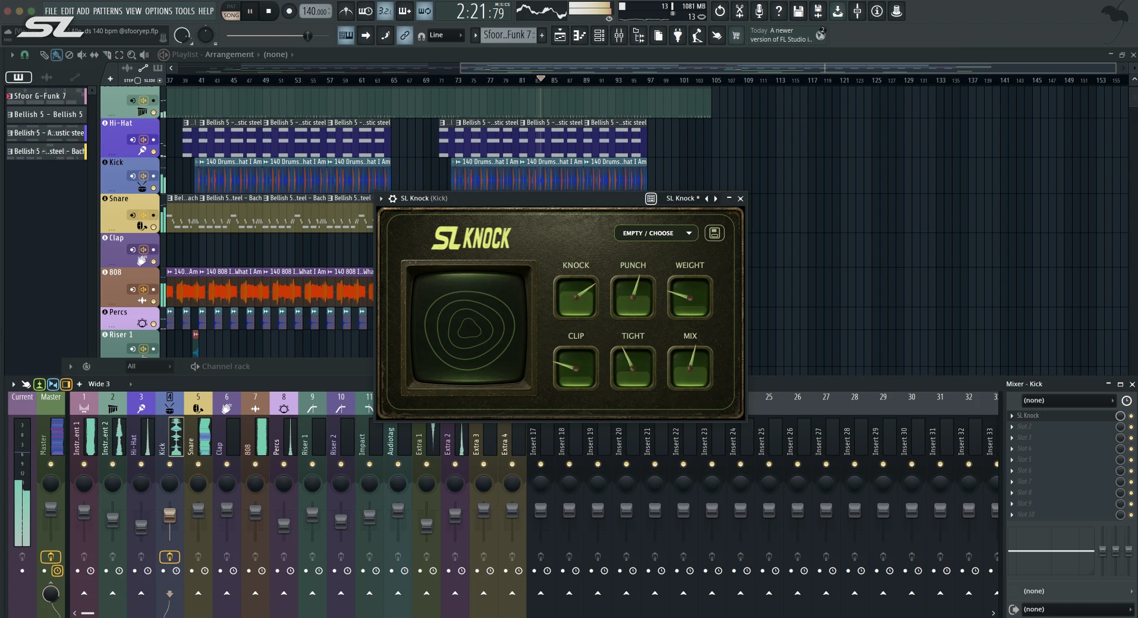Click the shopping cart content library icon
The height and width of the screenshot is (618, 1138).
click(736, 36)
